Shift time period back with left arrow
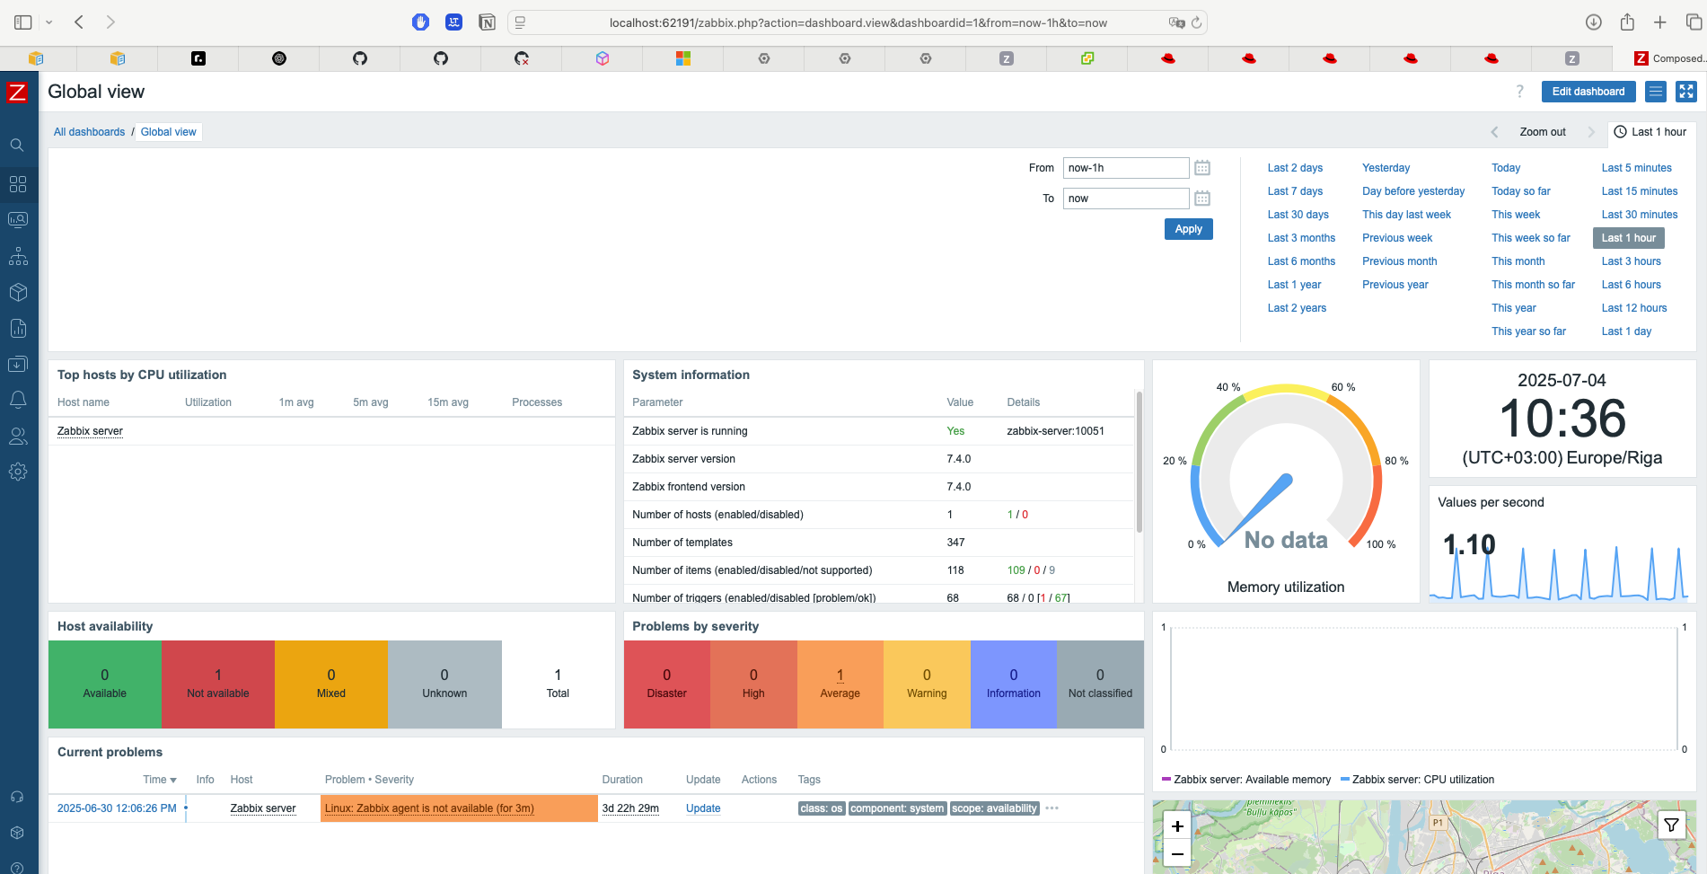 coord(1494,132)
